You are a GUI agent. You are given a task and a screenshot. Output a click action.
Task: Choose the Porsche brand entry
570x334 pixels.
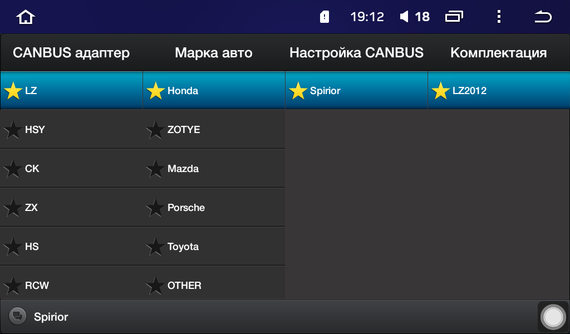coord(214,208)
